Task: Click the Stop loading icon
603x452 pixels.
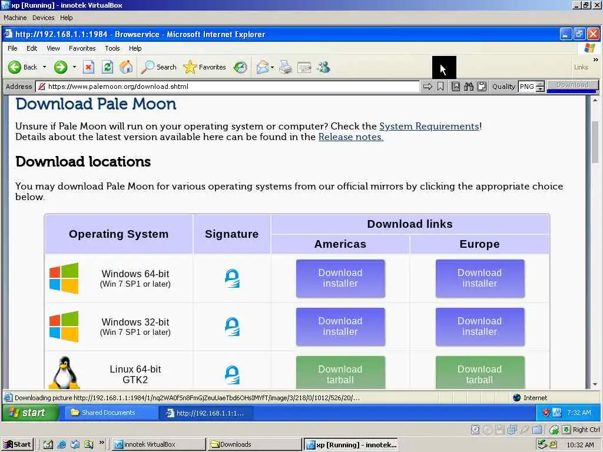Action: click(88, 67)
